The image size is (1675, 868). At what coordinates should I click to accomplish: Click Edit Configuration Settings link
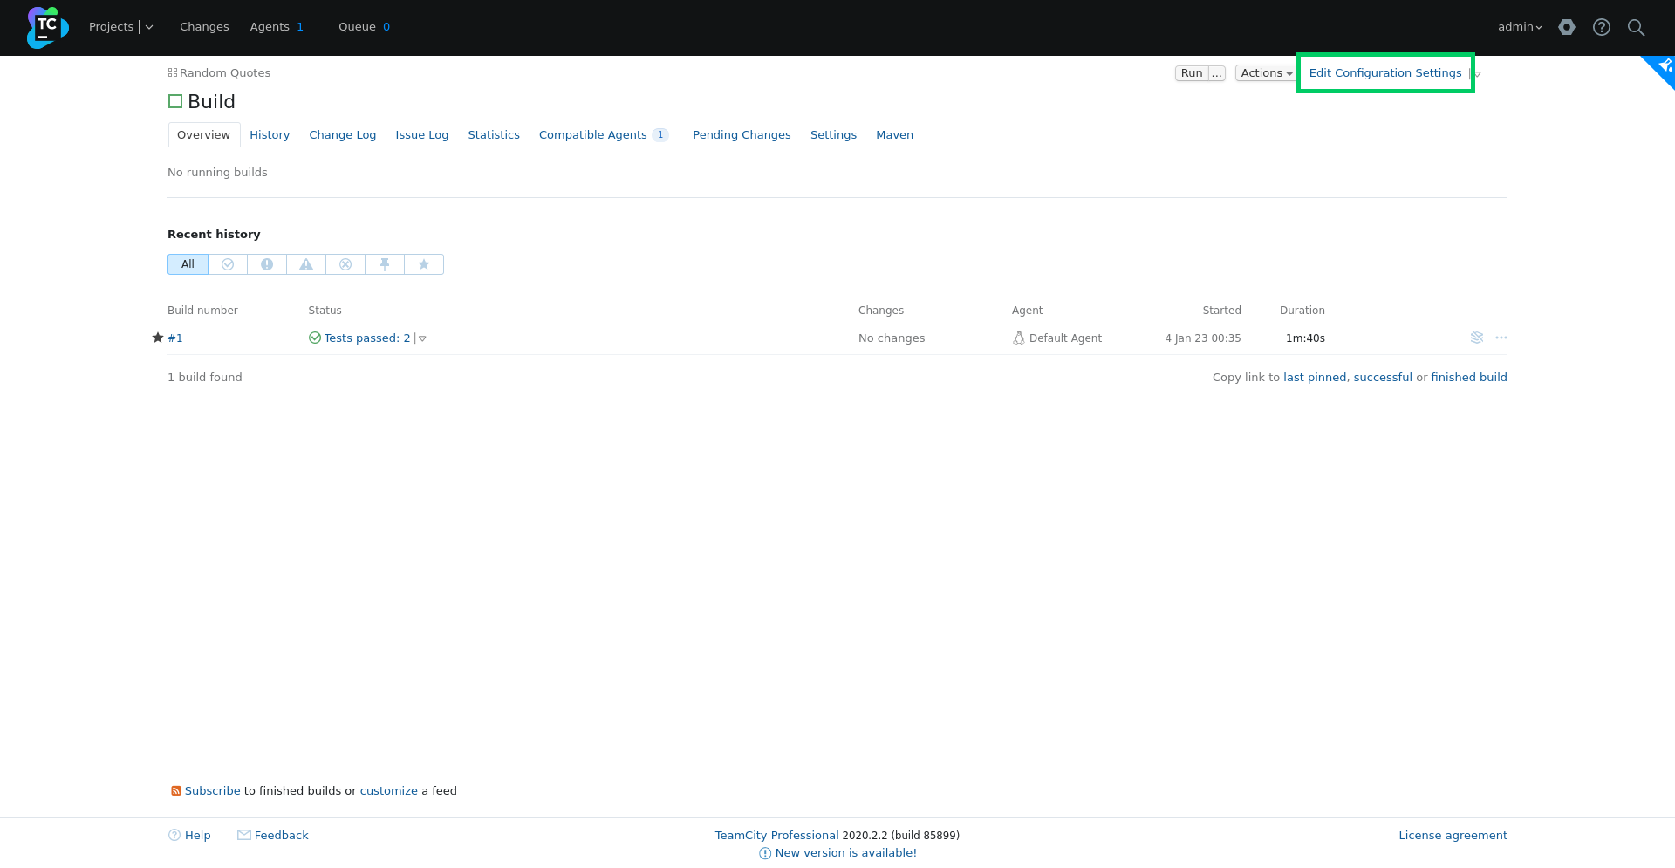[x=1385, y=73]
